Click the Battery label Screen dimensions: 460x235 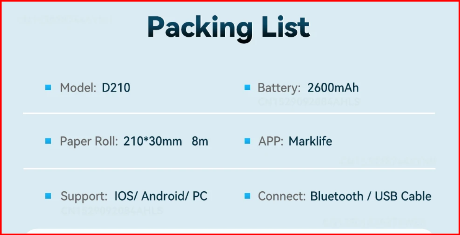point(279,88)
